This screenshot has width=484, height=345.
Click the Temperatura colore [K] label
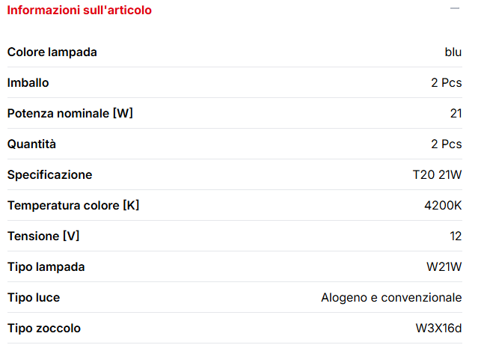coord(73,205)
